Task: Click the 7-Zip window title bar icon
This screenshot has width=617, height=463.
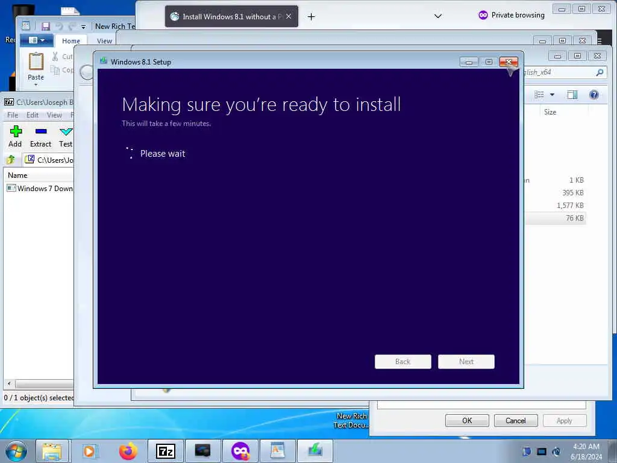Action: click(9, 102)
